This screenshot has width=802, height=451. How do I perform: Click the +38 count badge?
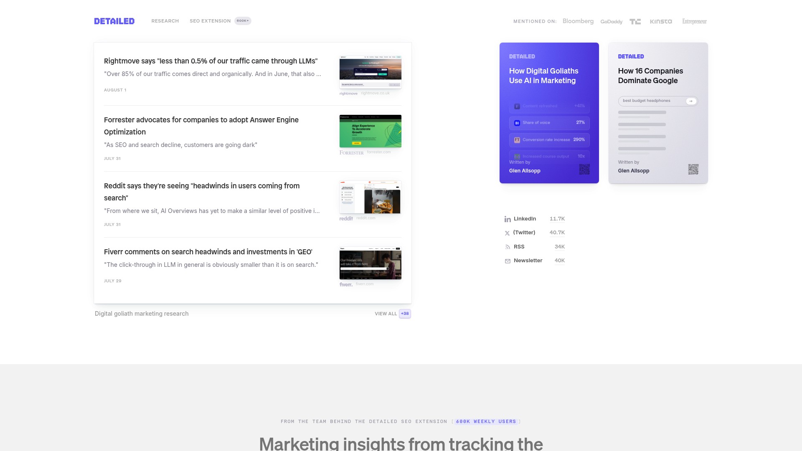pos(405,314)
